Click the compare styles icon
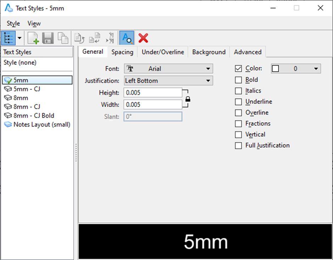 tap(110, 38)
